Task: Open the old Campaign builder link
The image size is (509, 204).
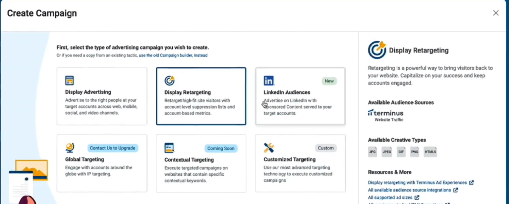Action: click(x=173, y=55)
